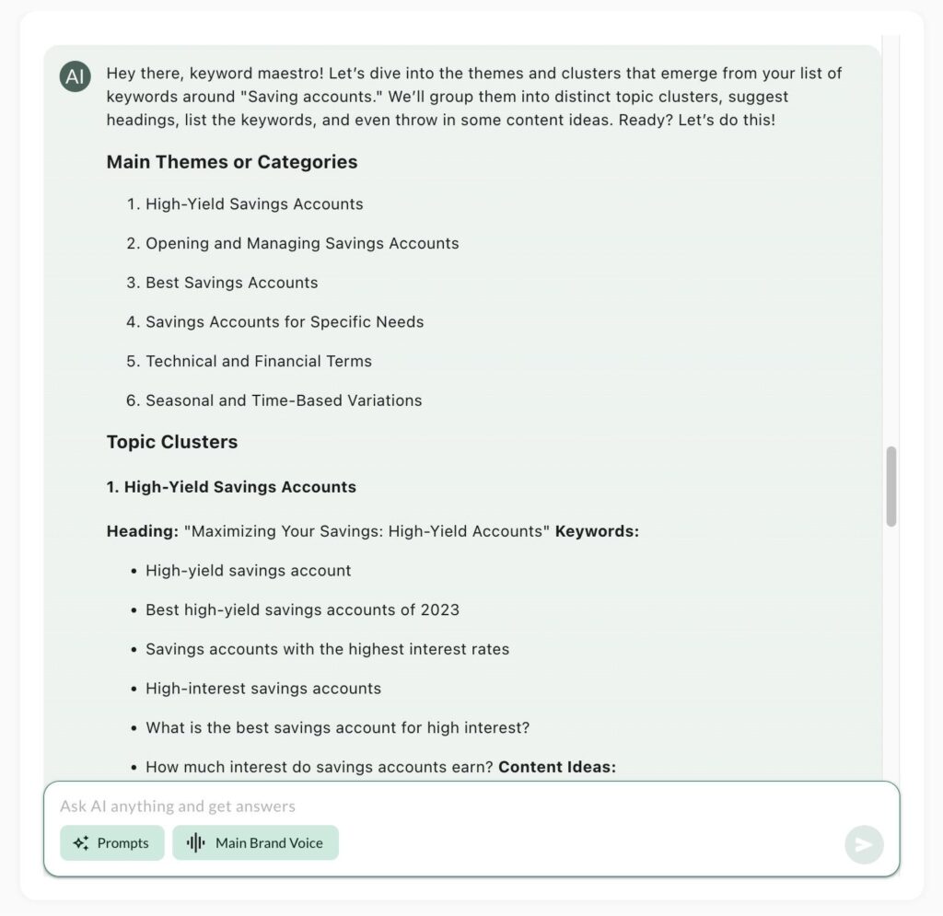Click the Main Themes or Categories heading
Screen dimensions: 943x916
point(231,162)
